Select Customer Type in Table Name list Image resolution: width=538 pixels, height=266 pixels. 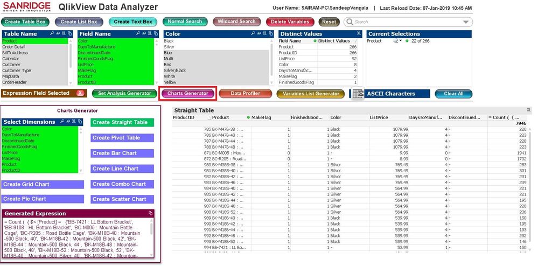coord(35,71)
